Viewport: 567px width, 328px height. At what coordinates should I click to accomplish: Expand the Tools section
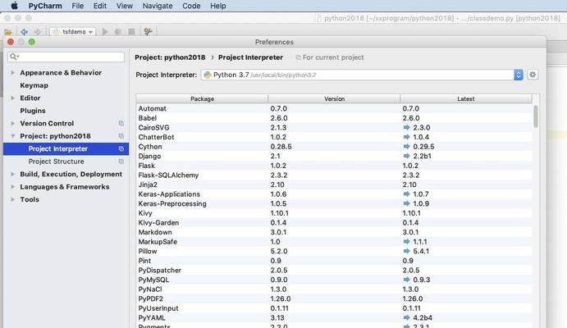point(12,199)
